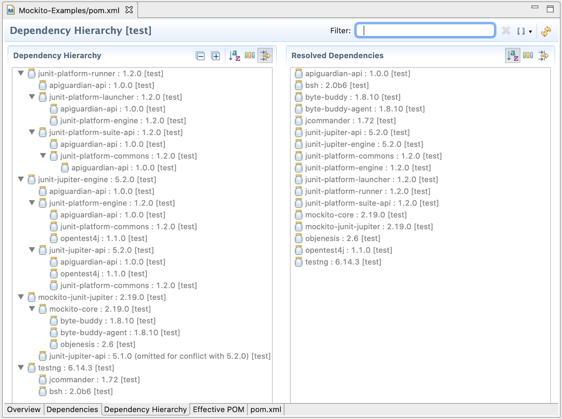Viewport: 562px width, 419px height.
Task: Click jar icon of bsh in Resolved Dependencies
Action: tap(299, 85)
